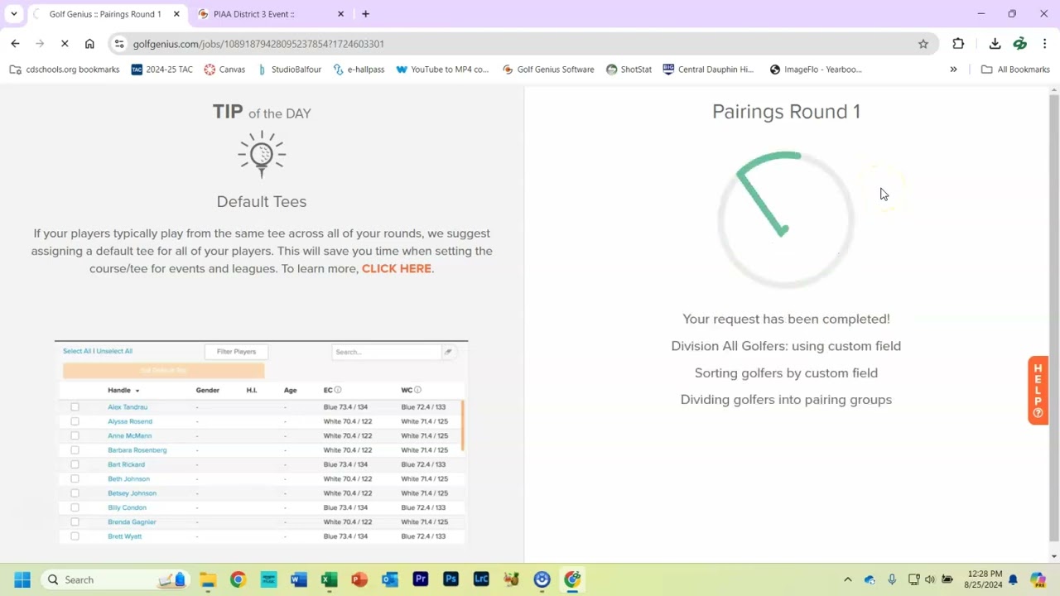Click the golfgenius.com address bar URL

pos(258,44)
